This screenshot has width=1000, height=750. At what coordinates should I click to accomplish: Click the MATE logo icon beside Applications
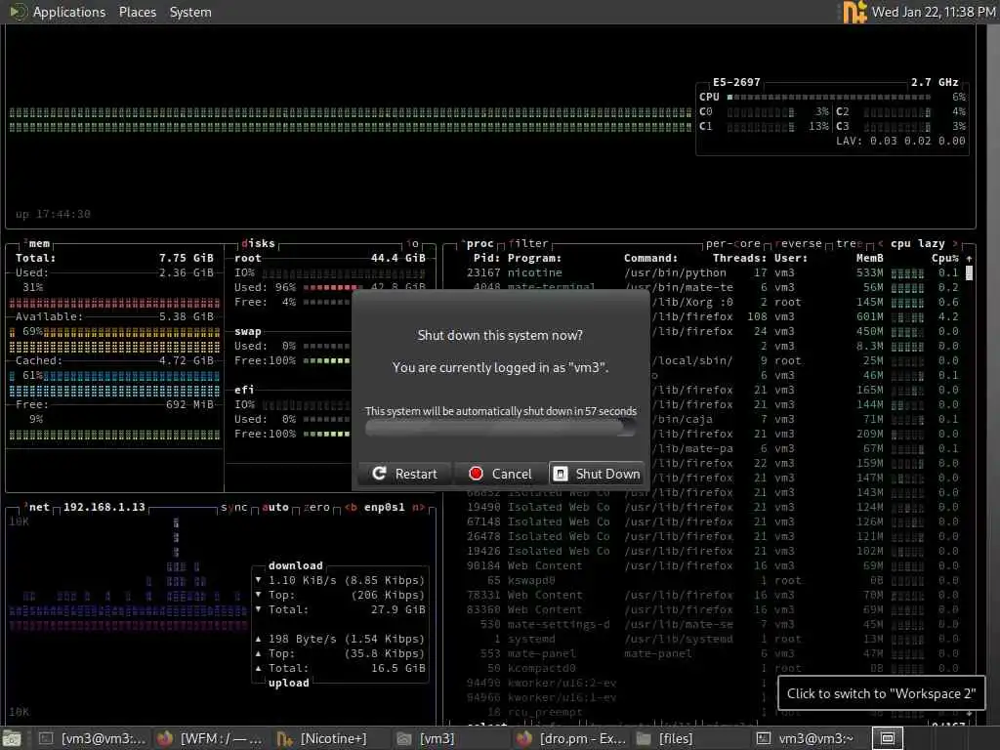(x=18, y=12)
